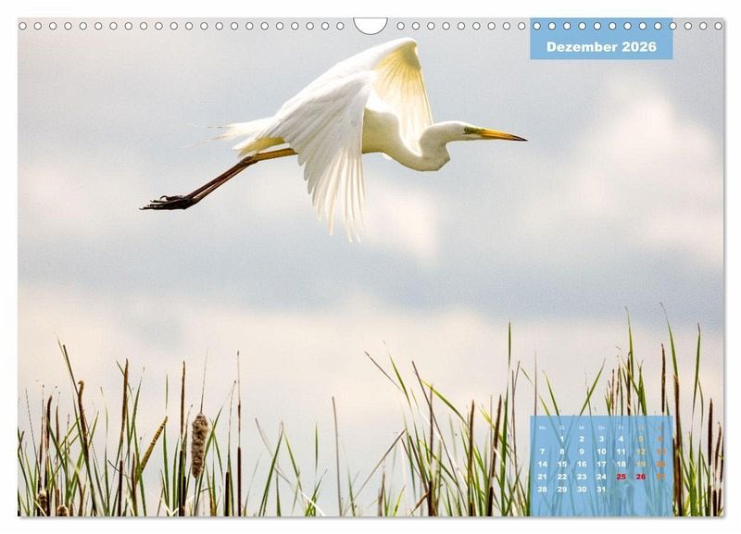Select date 29 in the calendar grid
741x534 pixels.
tap(562, 490)
